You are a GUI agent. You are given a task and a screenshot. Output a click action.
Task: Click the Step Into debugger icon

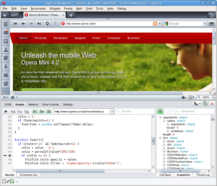tap(13, 111)
